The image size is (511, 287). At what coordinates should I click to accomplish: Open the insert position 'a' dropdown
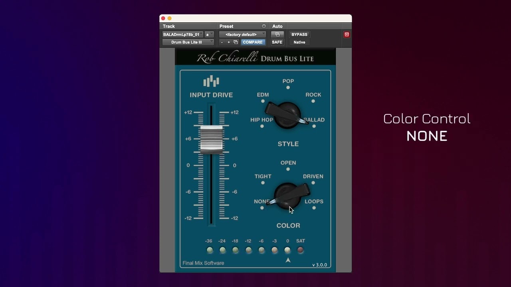[x=209, y=35]
